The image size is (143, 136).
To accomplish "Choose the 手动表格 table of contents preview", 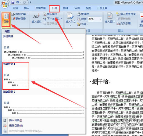I will click(44, 47).
